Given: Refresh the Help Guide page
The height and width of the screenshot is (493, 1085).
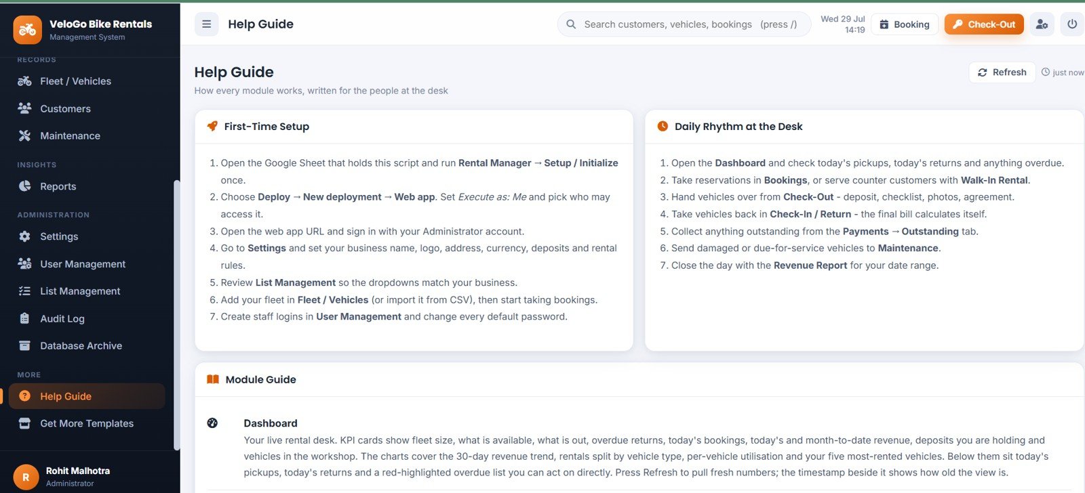Looking at the screenshot, I should tap(1002, 72).
